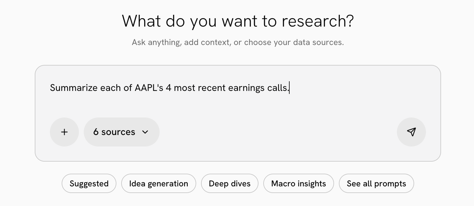The width and height of the screenshot is (474, 206).
Task: Click the Ask anything subtitle text
Action: 238,42
